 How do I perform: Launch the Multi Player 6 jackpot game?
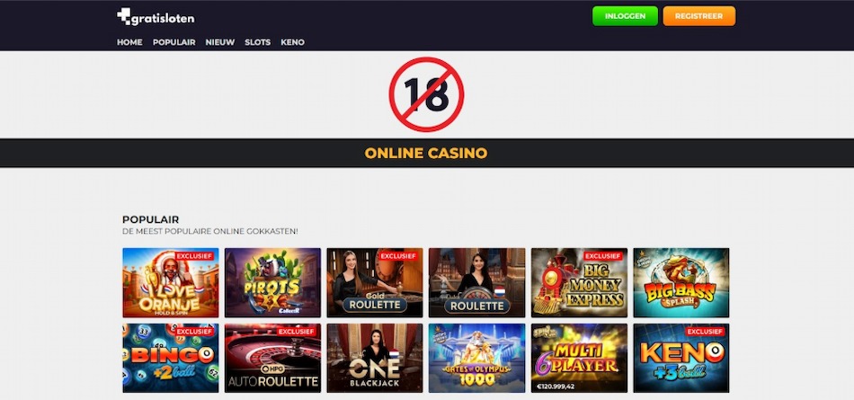click(x=579, y=358)
